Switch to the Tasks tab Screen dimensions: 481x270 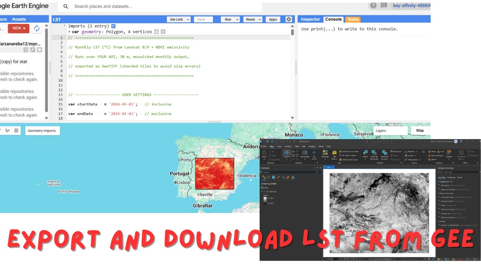[x=353, y=19]
